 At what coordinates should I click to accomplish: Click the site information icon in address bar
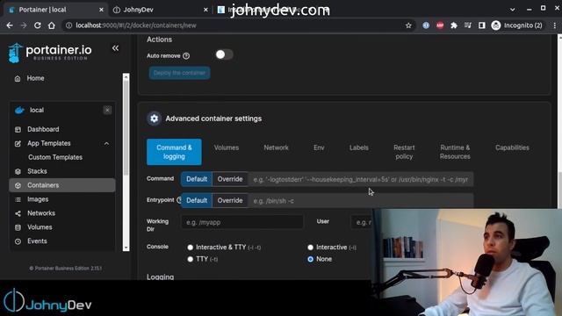tap(68, 25)
